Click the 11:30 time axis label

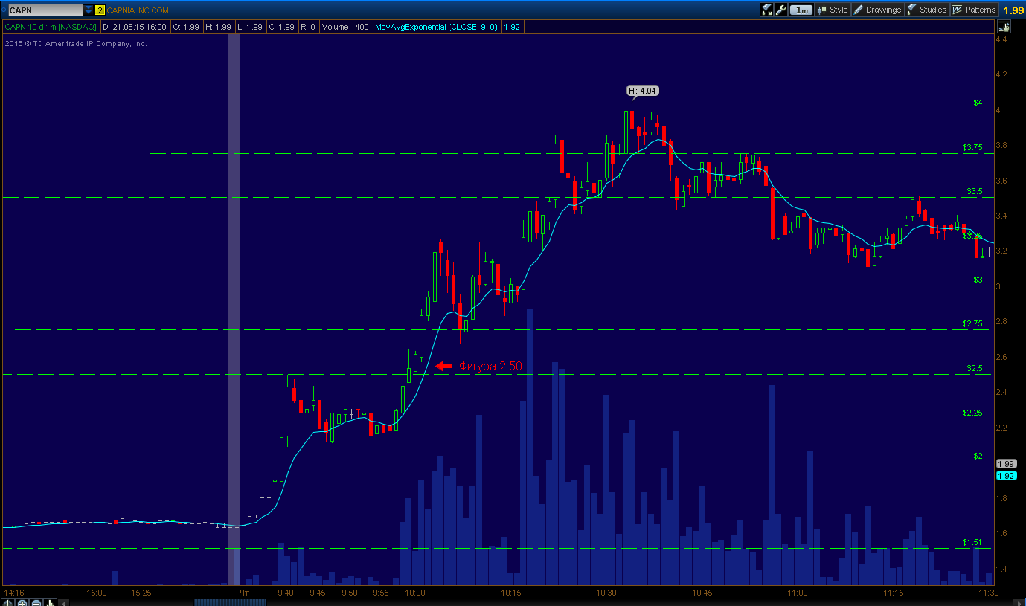point(988,593)
